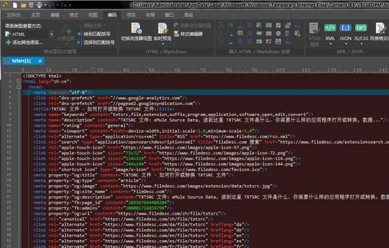Click the switch browser view icon
The image size is (389, 248).
coord(136,28)
